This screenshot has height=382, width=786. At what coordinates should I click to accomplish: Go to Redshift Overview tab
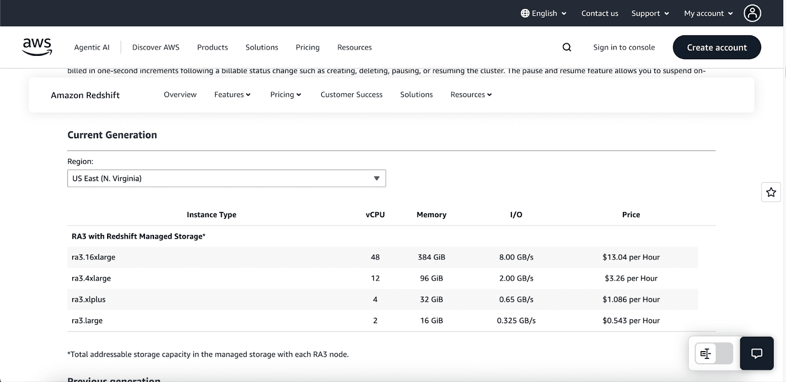point(180,95)
